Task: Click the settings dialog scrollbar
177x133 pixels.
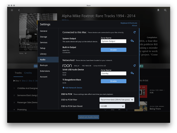Action: click(139, 67)
